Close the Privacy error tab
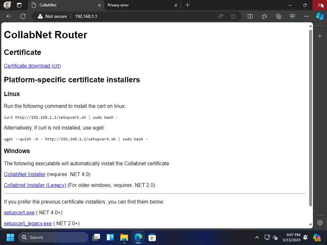 click(x=176, y=5)
